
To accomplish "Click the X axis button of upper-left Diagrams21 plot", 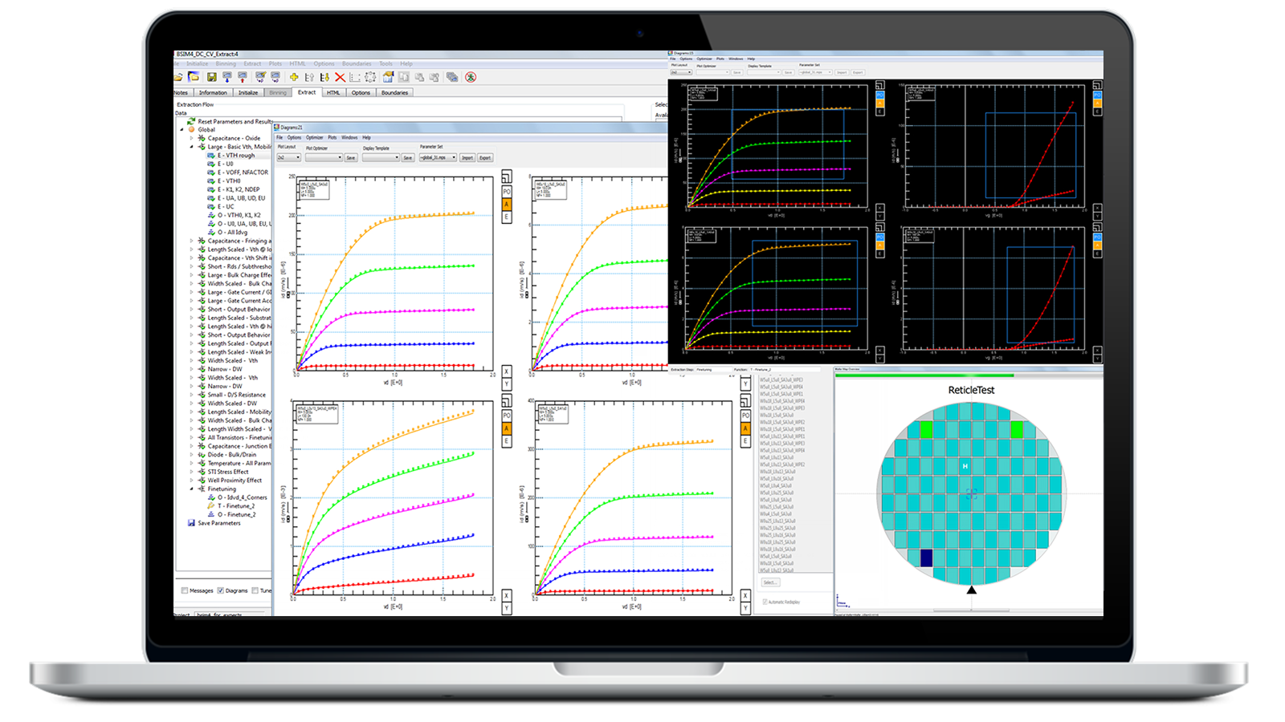I will click(506, 371).
